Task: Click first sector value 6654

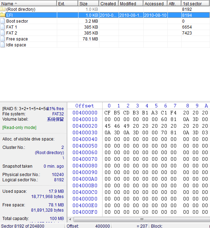Action: pyautogui.click(x=187, y=27)
